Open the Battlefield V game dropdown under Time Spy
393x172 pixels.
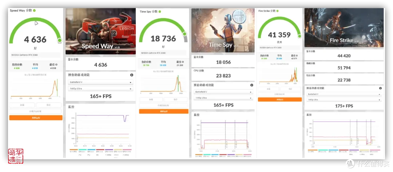point(223,92)
